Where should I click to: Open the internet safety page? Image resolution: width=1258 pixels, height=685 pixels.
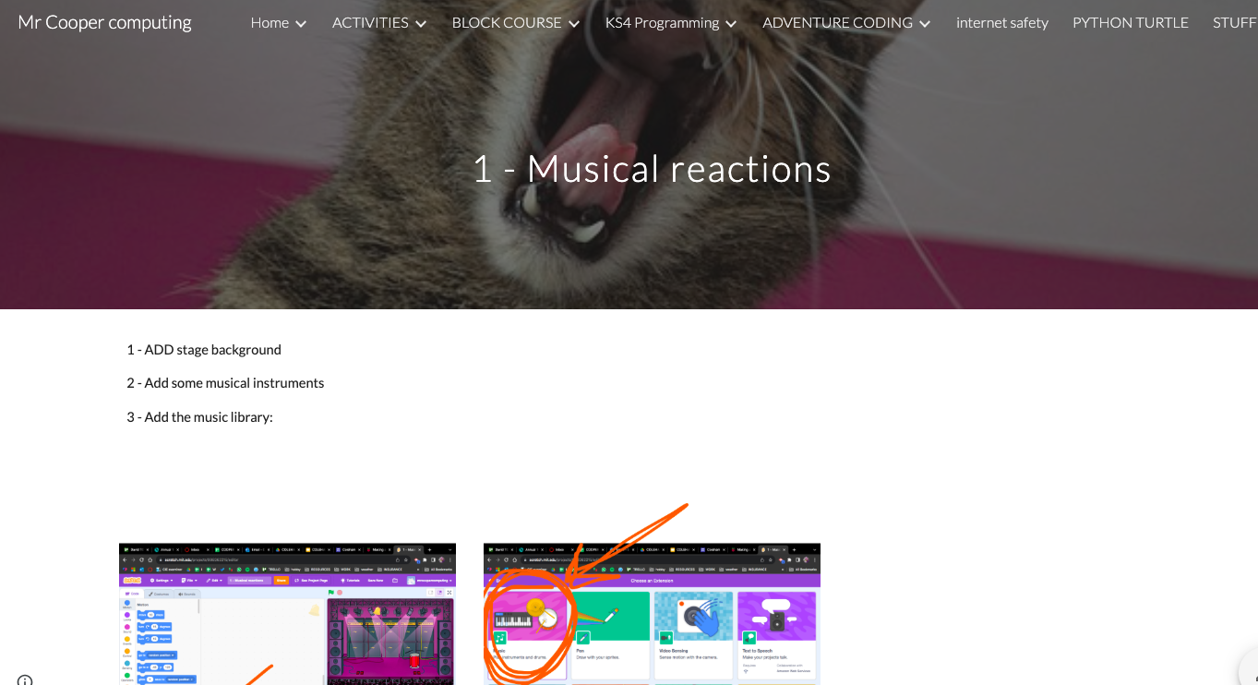[x=1001, y=23]
